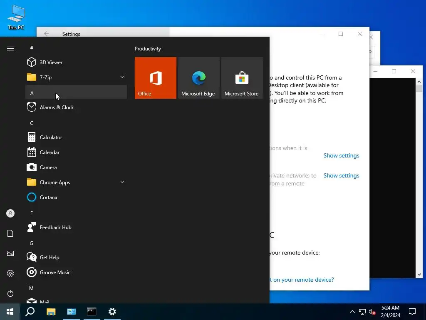The width and height of the screenshot is (426, 320).
Task: Show hidden tray icons chevron
Action: [352, 312]
